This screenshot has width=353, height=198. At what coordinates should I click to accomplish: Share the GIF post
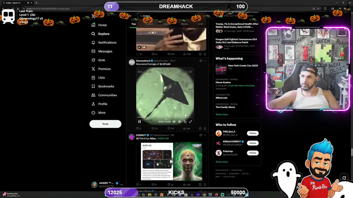(205, 54)
